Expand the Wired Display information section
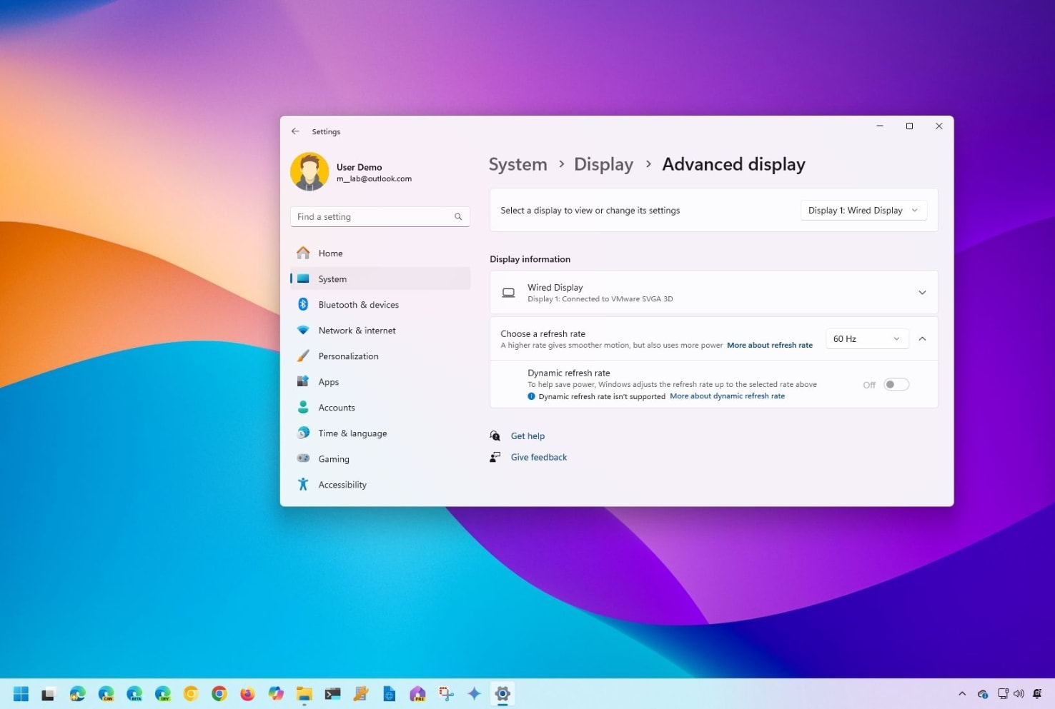Screen dimensions: 1055x709 coord(922,291)
